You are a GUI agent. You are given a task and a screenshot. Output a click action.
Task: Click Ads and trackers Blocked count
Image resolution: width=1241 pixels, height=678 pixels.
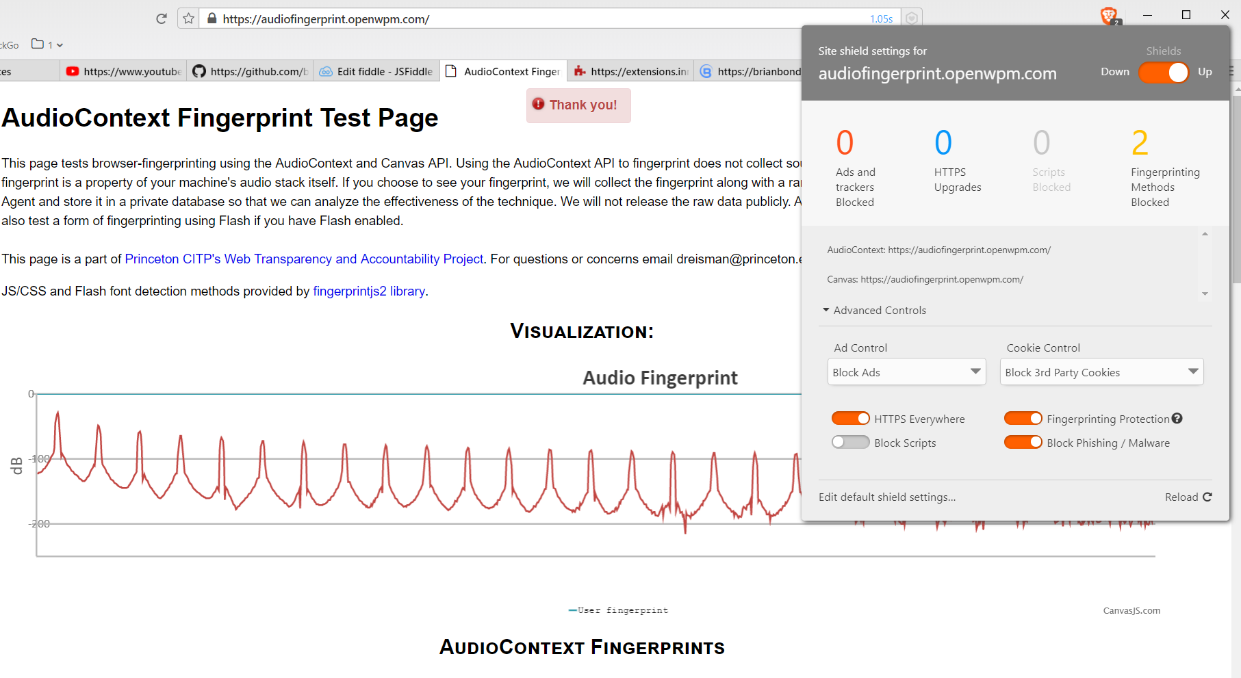click(x=845, y=143)
